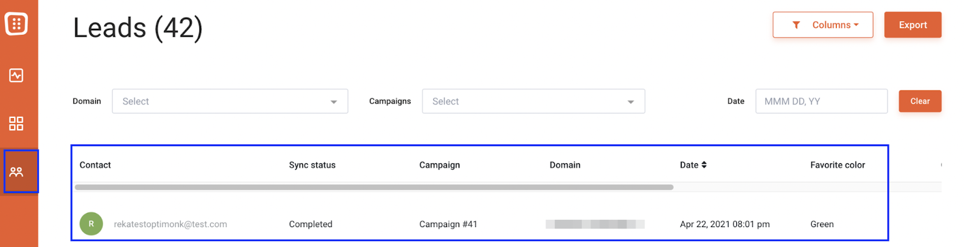
Task: Click the Favorite color column header
Action: pyautogui.click(x=837, y=165)
